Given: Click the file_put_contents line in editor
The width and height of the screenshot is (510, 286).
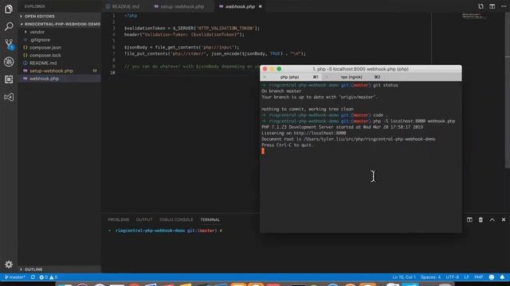Looking at the screenshot, I should pos(215,53).
